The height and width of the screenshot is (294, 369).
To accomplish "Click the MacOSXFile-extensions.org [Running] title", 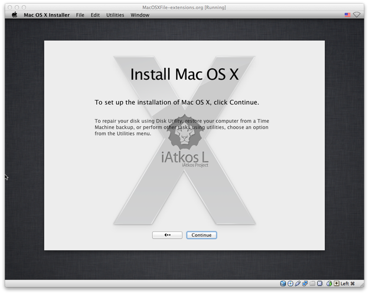I will [184, 7].
